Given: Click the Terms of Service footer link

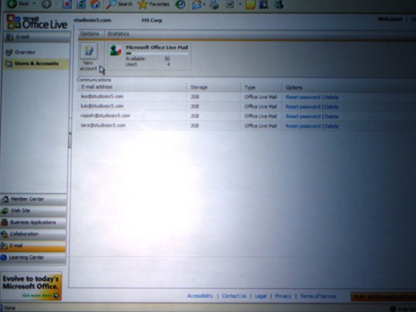Looking at the screenshot, I should click(x=318, y=296).
